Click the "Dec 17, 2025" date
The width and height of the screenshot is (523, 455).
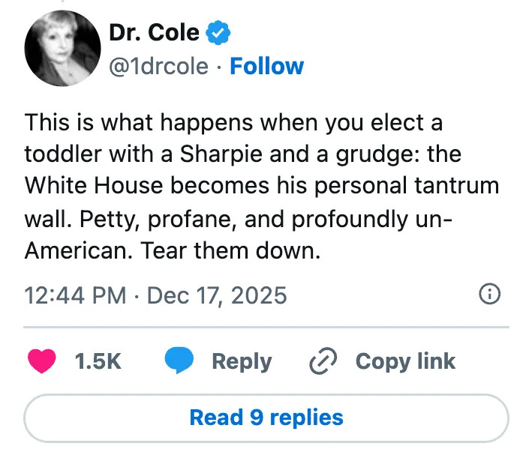[217, 295]
